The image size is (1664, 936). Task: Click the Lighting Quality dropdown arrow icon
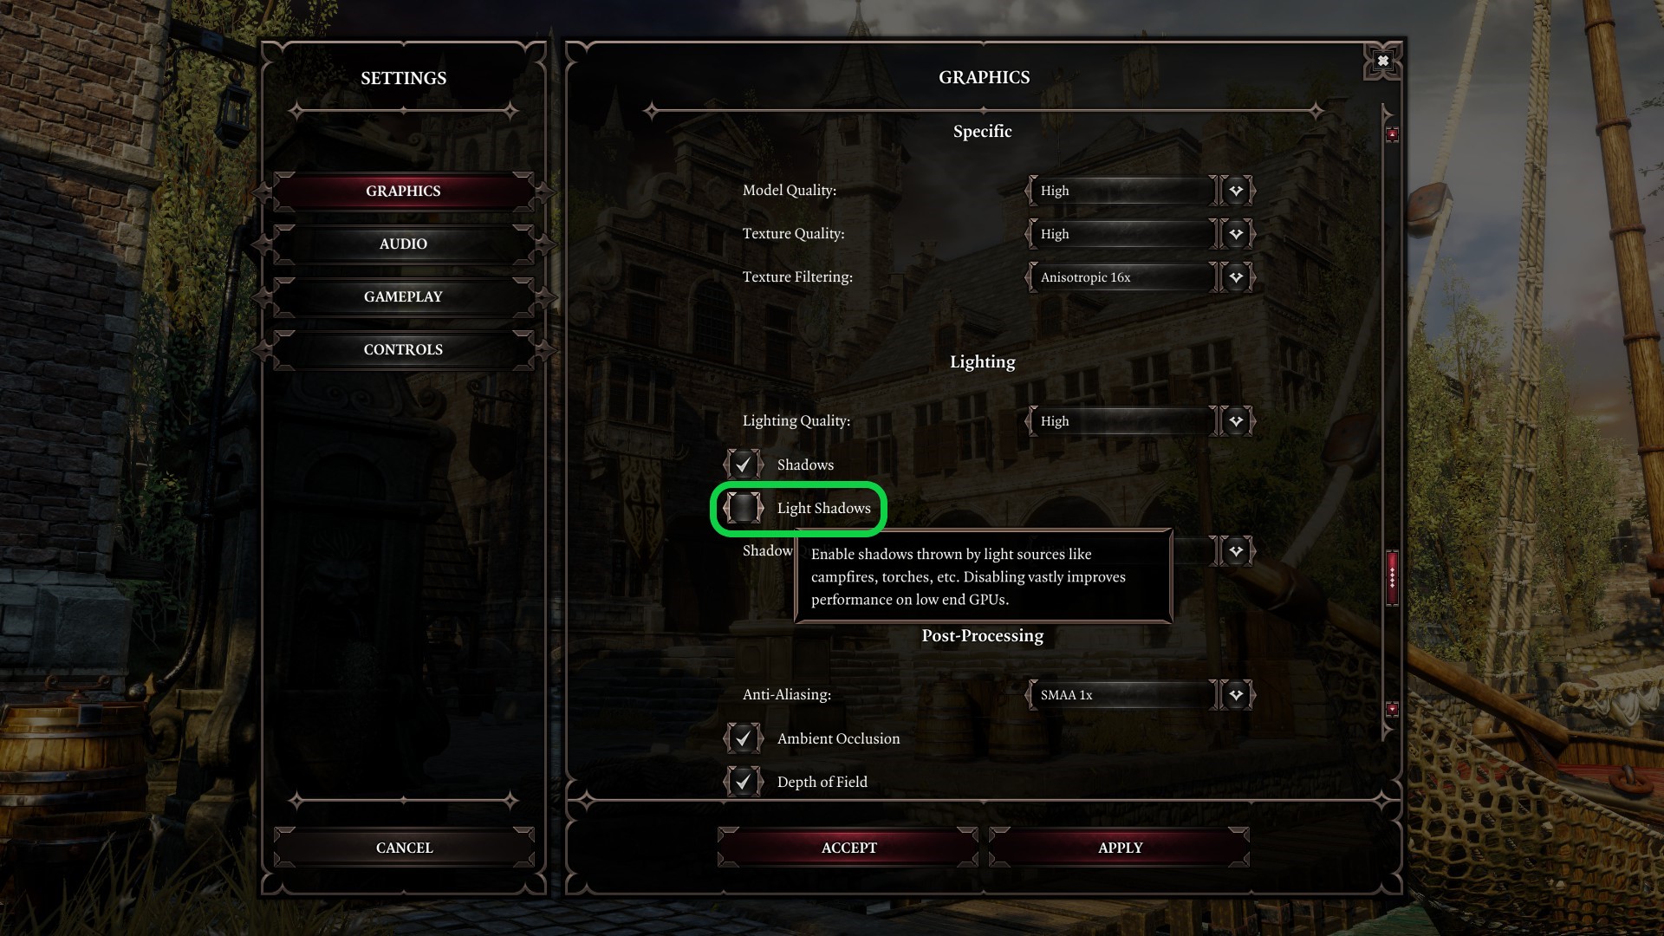(x=1236, y=421)
